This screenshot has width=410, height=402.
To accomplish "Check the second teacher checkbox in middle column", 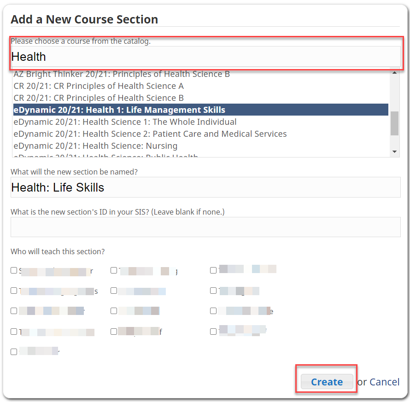I will (x=114, y=291).
